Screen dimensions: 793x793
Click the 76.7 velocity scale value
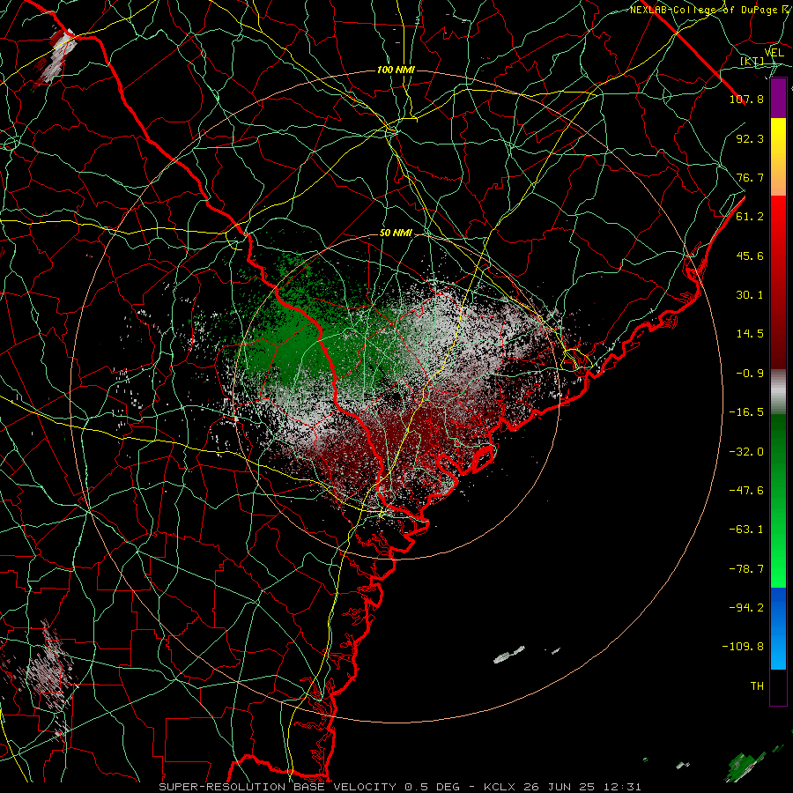point(750,177)
